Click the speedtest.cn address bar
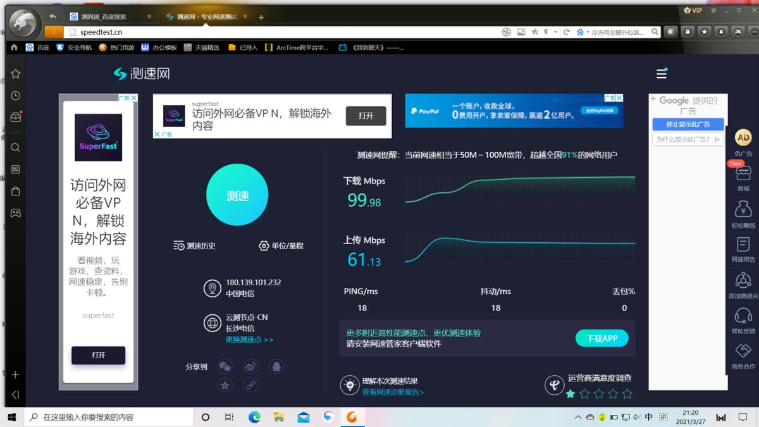759x427 pixels. click(x=281, y=32)
